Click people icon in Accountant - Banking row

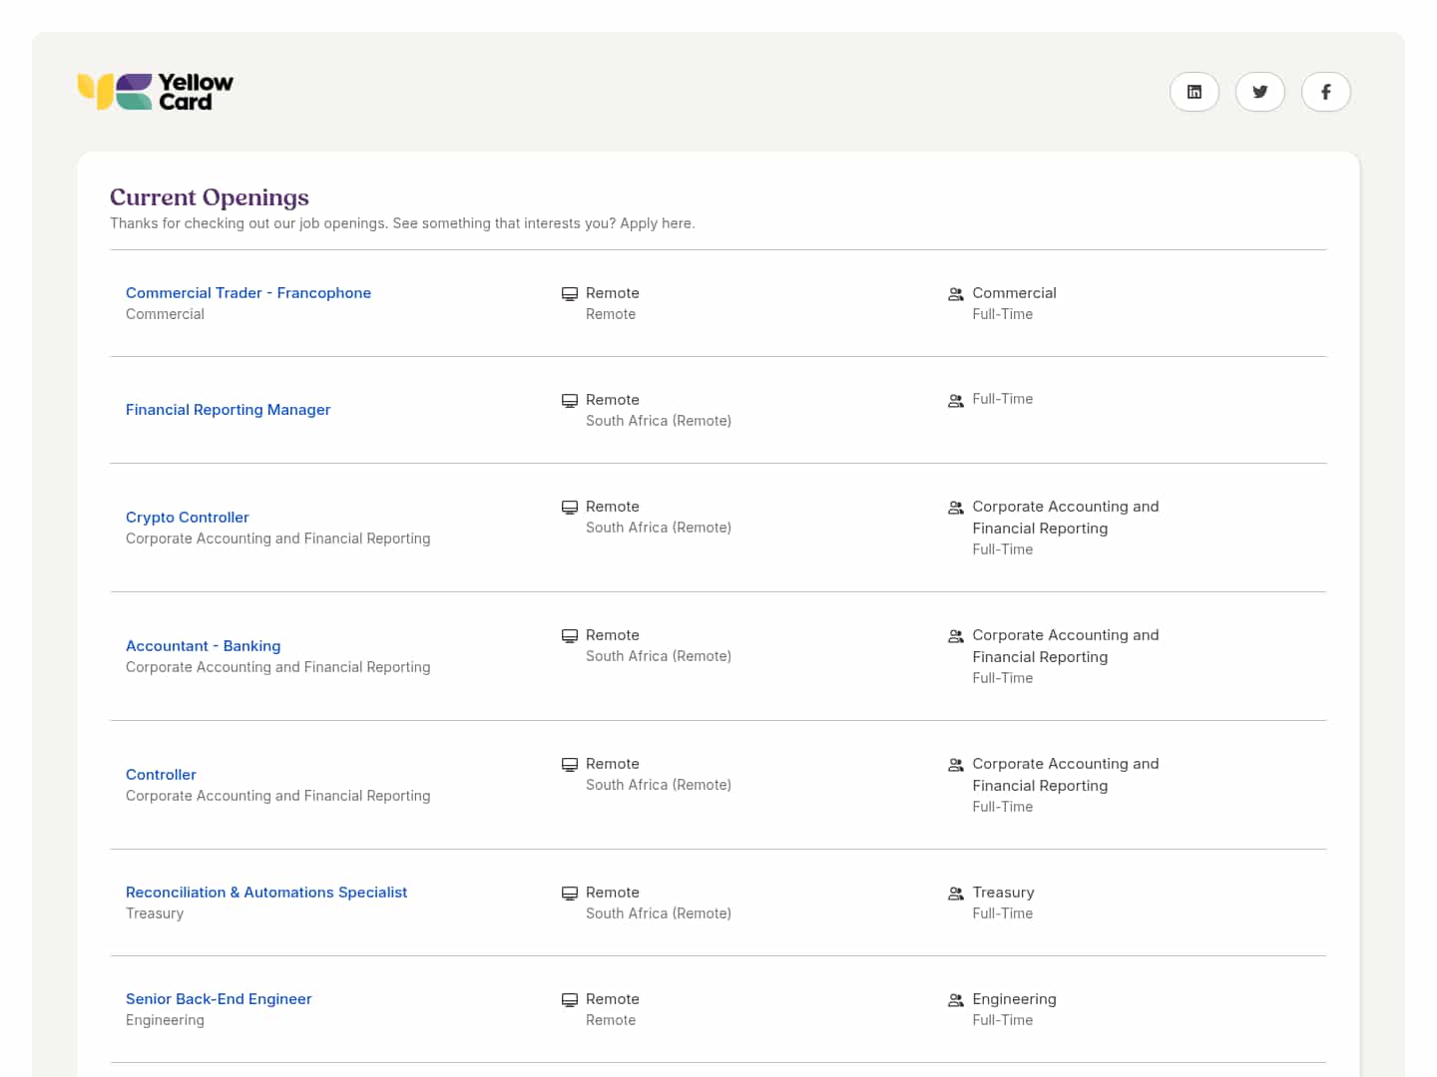[x=955, y=636]
